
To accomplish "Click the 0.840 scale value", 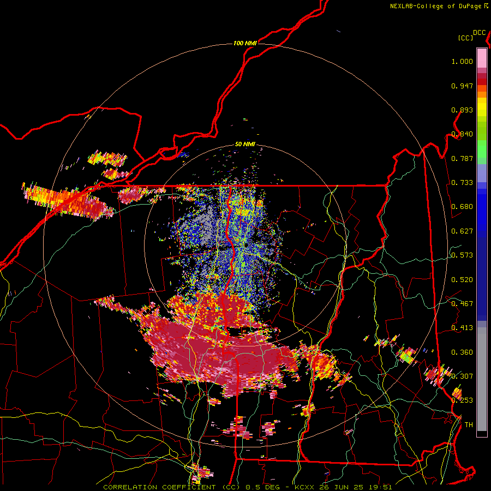I will (462, 134).
